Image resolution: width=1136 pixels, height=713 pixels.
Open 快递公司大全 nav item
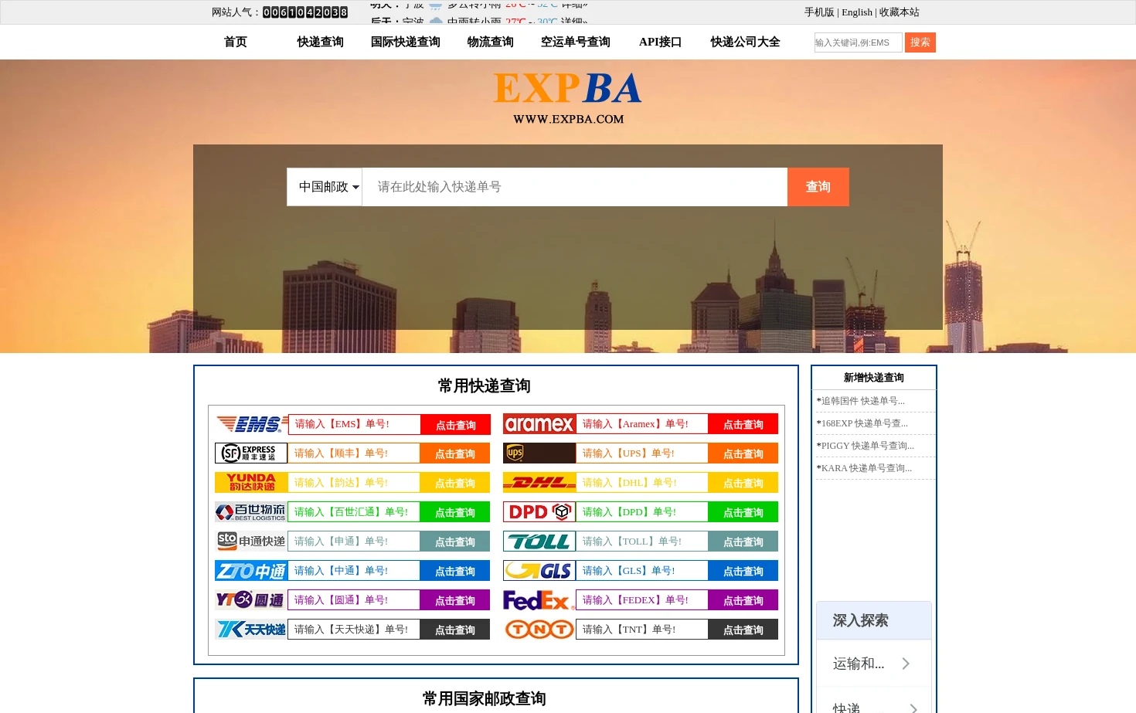coord(746,42)
